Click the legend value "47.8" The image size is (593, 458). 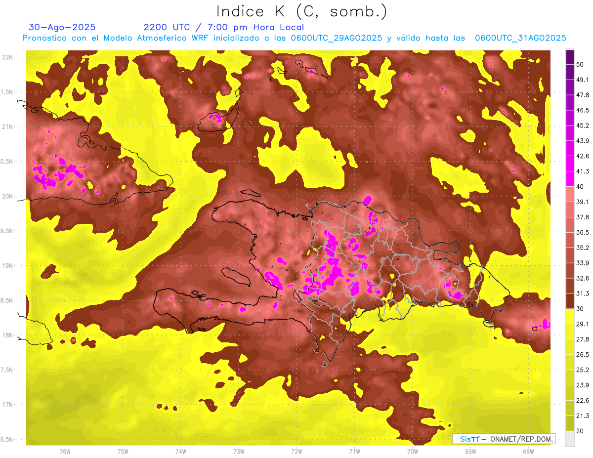coord(583,95)
